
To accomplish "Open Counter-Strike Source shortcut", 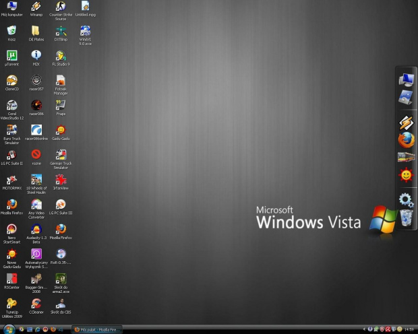I will tap(61, 11).
